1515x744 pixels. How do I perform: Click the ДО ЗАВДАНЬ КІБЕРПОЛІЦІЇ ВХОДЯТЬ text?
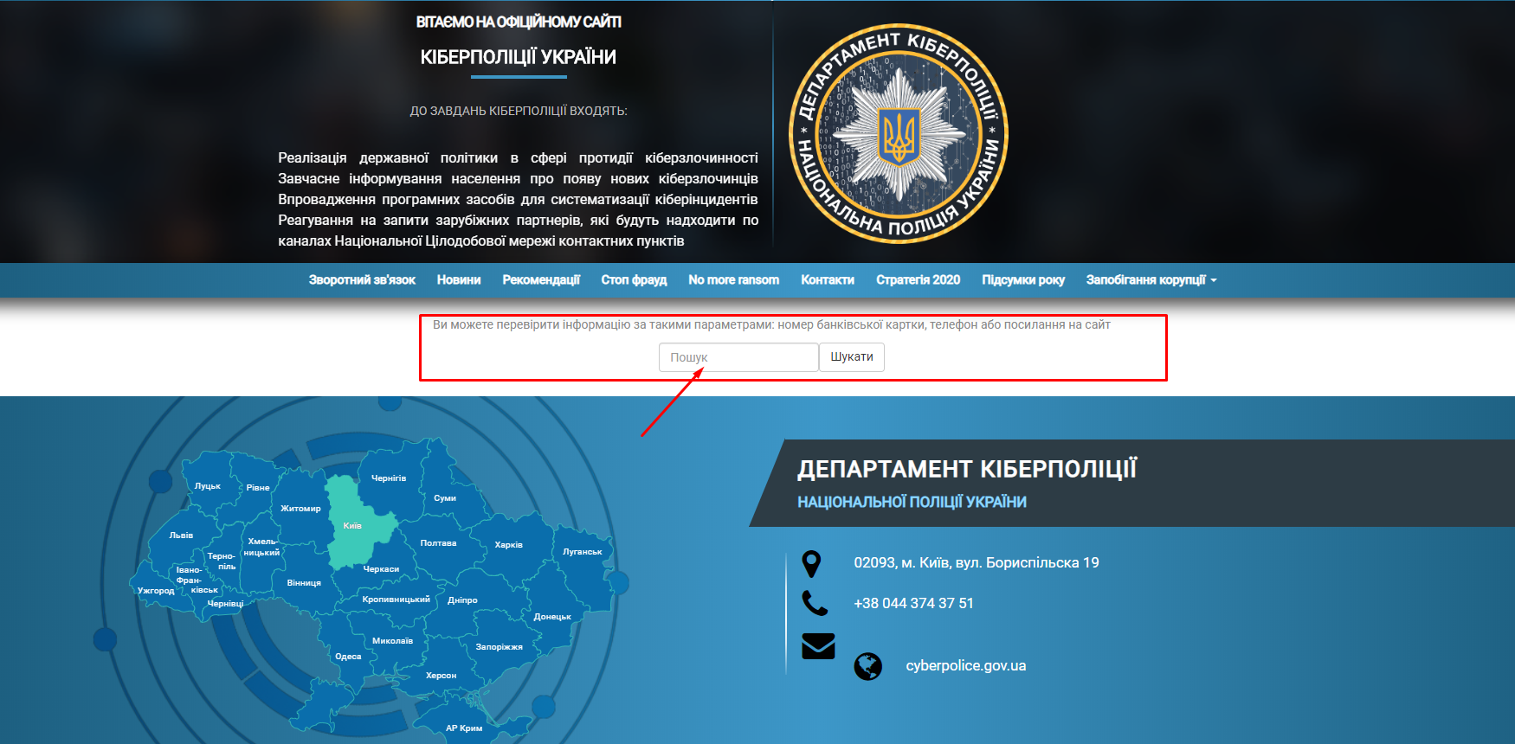[519, 112]
